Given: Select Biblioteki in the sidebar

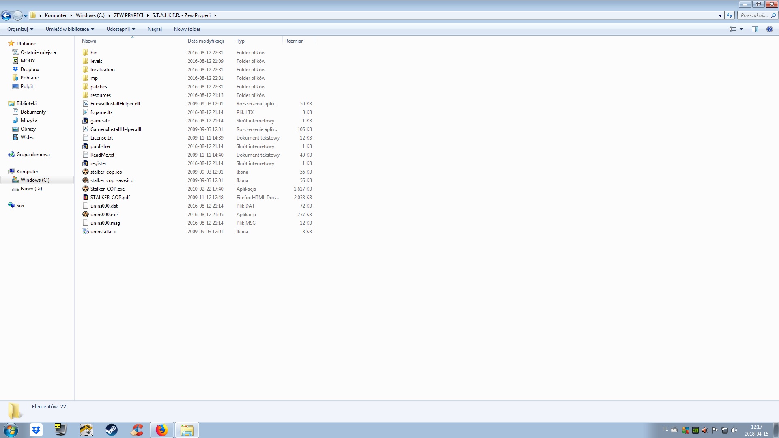Looking at the screenshot, I should point(26,103).
